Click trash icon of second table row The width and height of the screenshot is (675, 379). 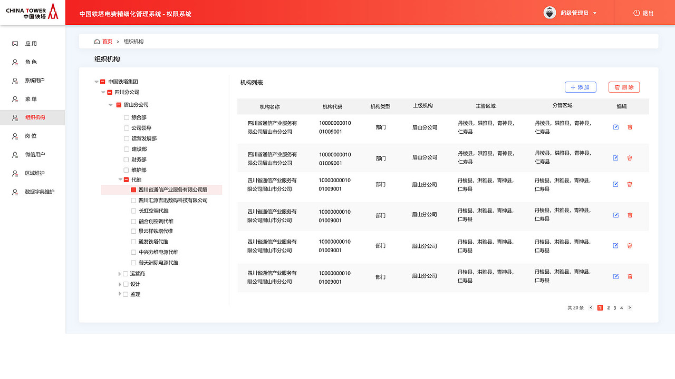pos(630,158)
